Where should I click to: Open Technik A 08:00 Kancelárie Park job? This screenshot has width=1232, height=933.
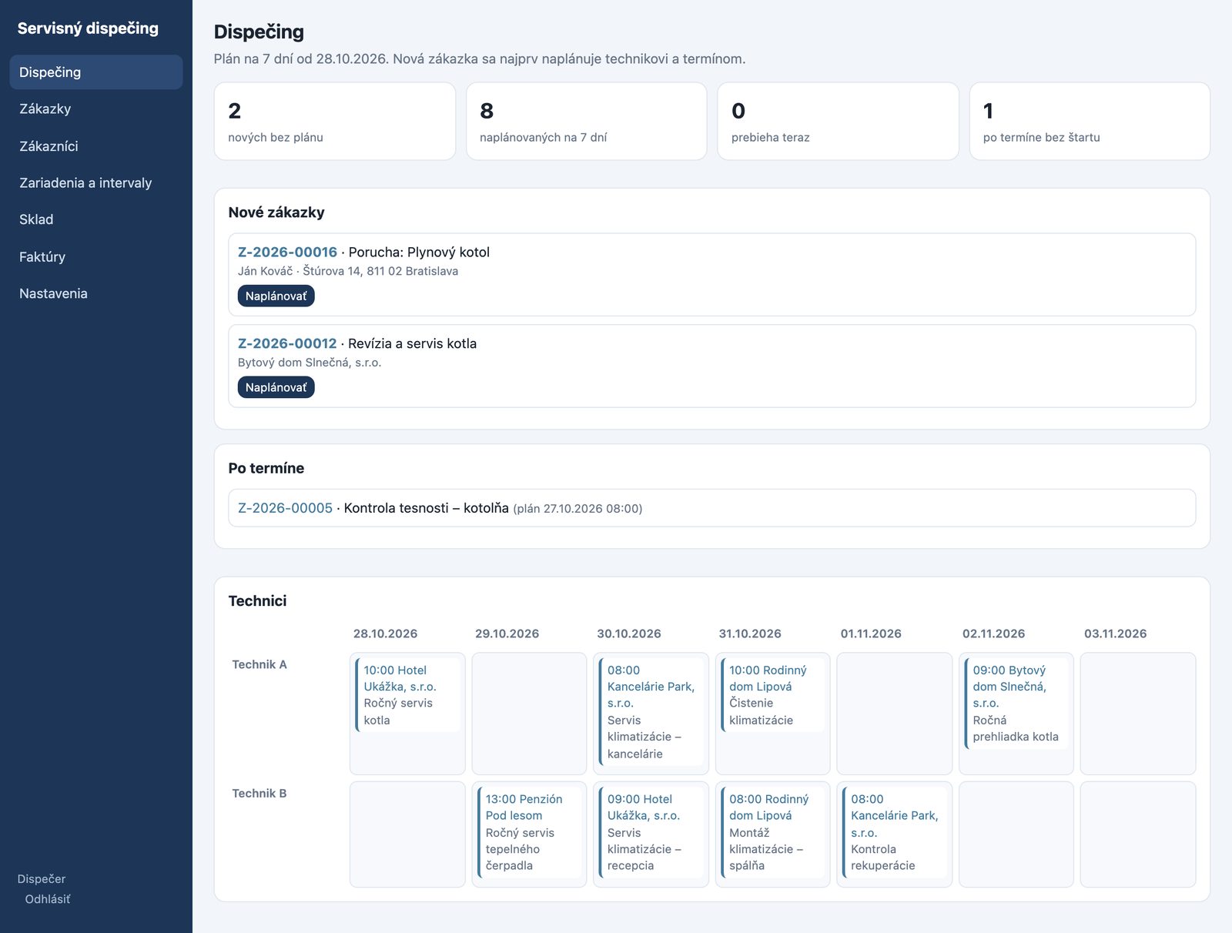[651, 712]
